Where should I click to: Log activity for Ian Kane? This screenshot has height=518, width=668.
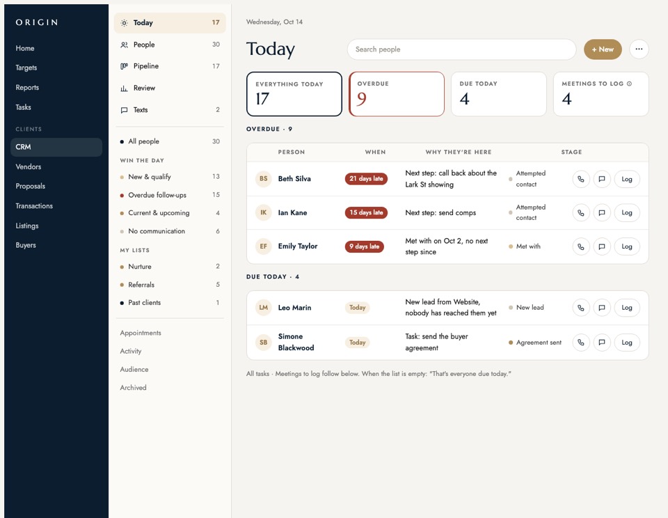tap(627, 213)
